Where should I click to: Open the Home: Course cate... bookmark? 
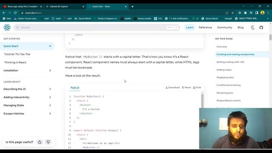tap(25, 18)
